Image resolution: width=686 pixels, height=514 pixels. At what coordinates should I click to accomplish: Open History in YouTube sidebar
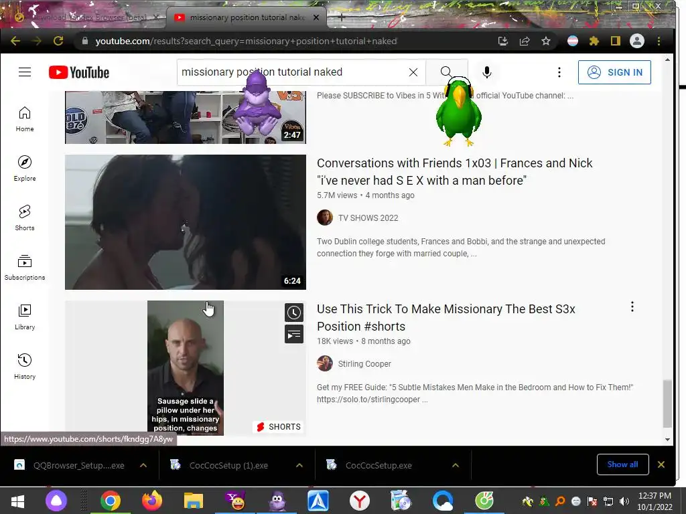25,366
